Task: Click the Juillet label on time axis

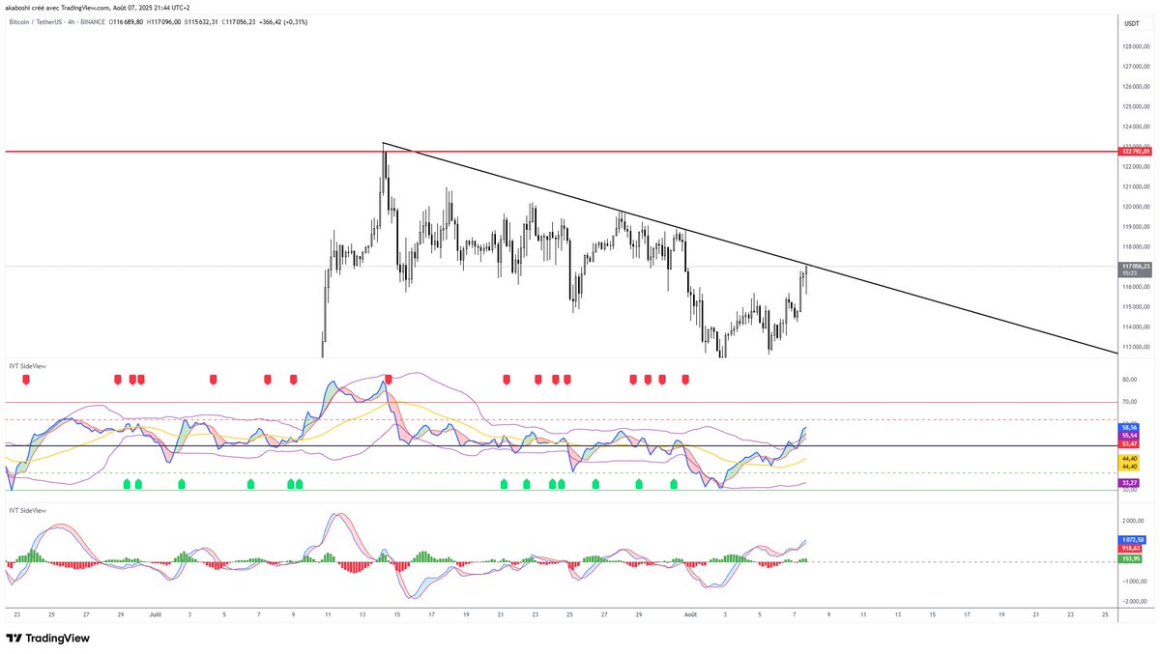Action: (x=155, y=614)
